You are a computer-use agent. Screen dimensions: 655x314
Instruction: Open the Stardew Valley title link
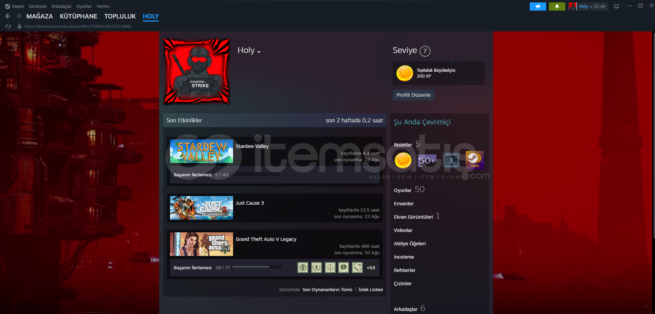tap(252, 146)
